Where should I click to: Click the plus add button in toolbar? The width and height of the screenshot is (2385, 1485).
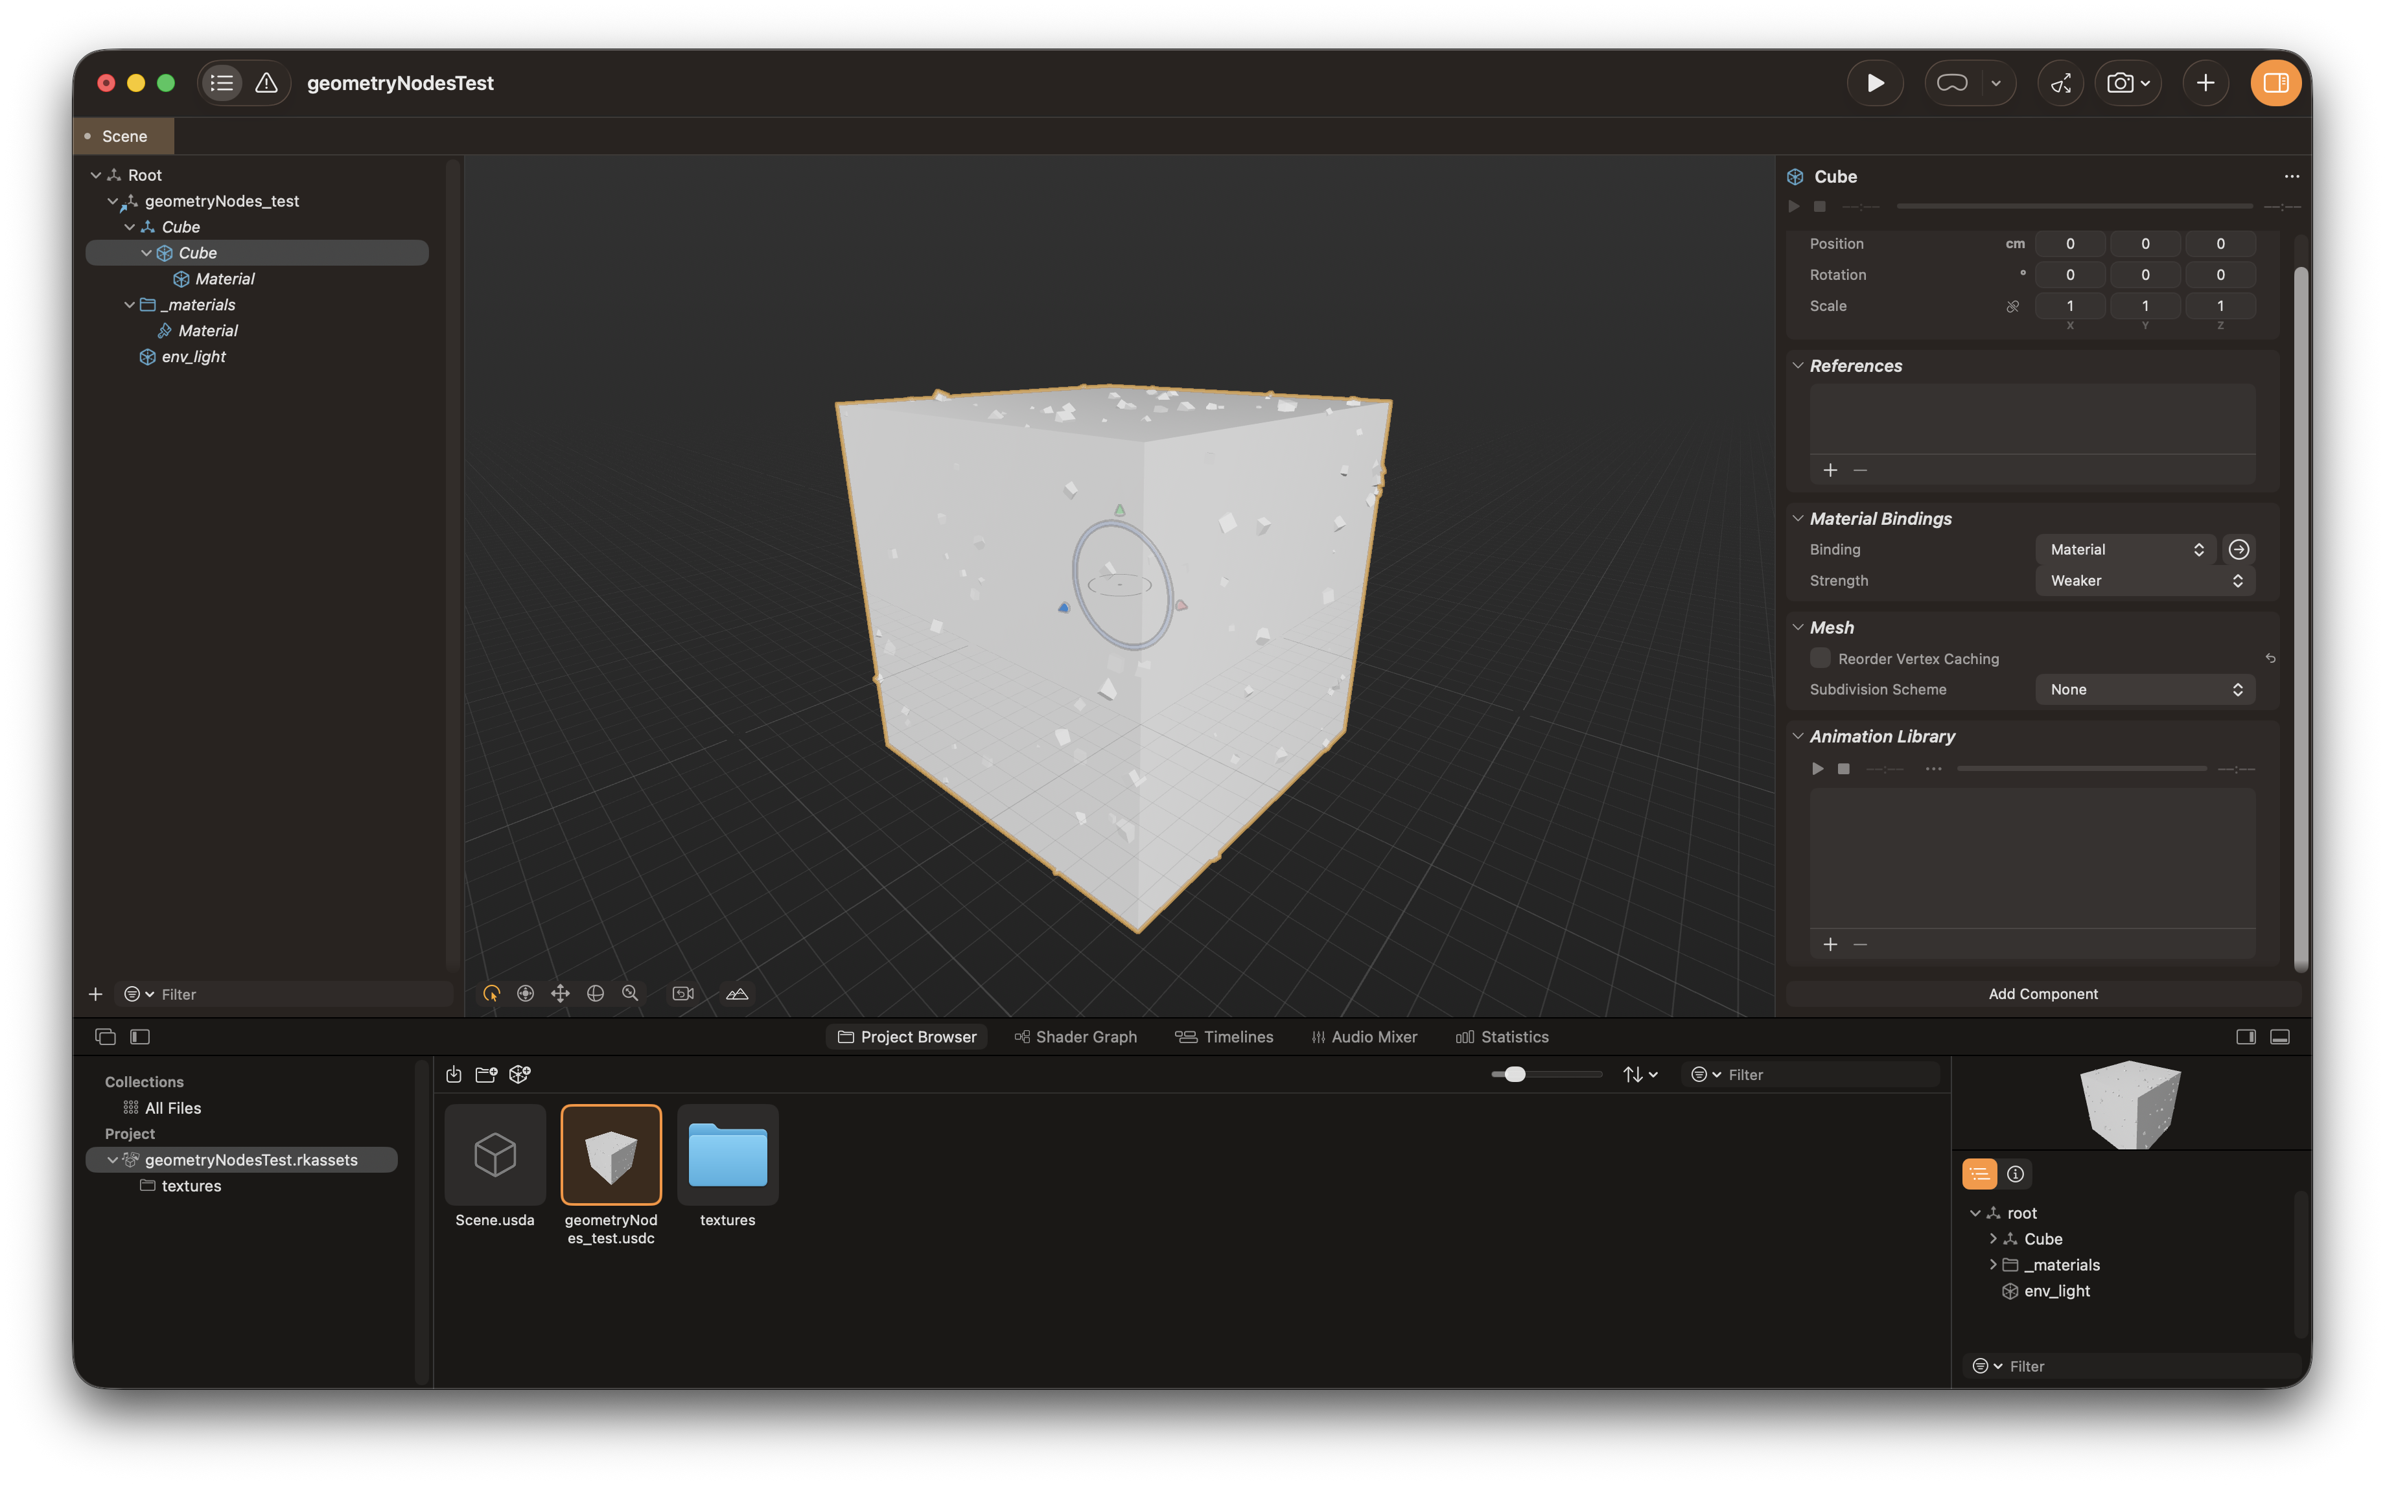(x=2205, y=84)
